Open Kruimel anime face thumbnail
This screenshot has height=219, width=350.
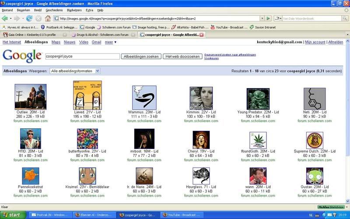(87, 176)
